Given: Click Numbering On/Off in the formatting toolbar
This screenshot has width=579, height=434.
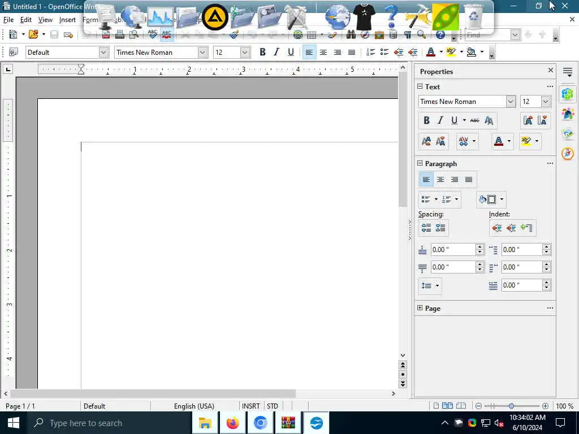Looking at the screenshot, I should (370, 52).
